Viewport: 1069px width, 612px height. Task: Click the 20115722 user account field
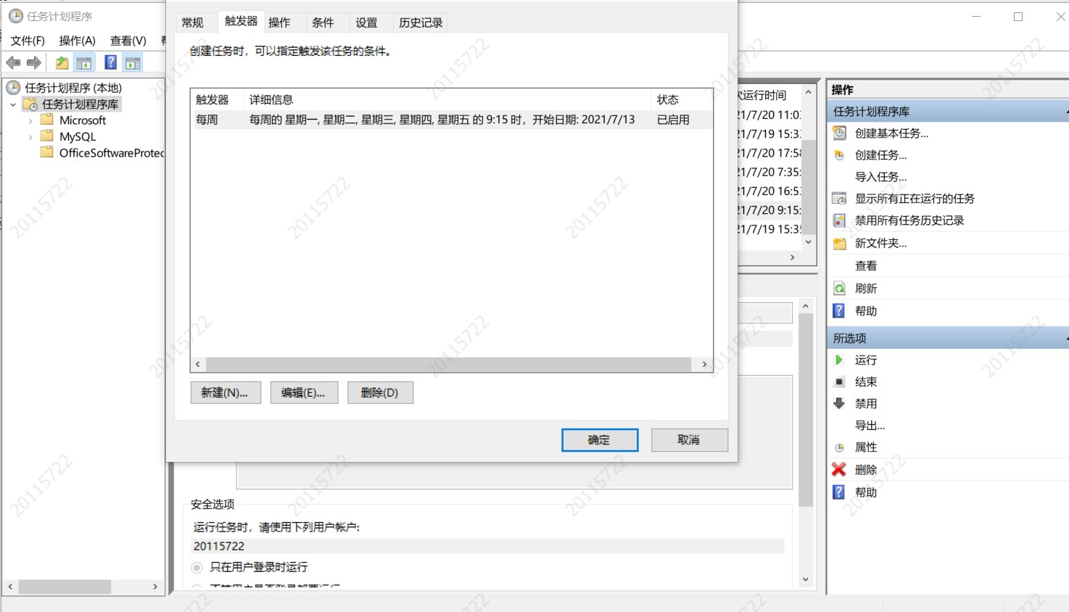pos(487,546)
